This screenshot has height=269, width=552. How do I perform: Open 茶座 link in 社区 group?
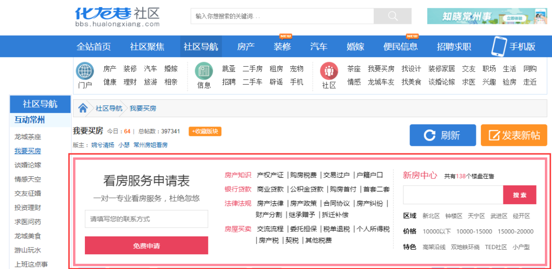coord(354,69)
